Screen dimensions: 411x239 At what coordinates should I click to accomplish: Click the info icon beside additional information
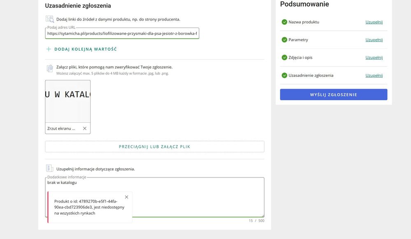coord(49,168)
